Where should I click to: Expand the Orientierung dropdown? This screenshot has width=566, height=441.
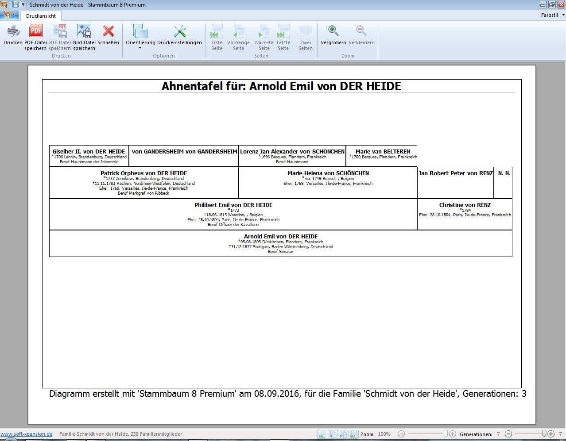pyautogui.click(x=140, y=48)
